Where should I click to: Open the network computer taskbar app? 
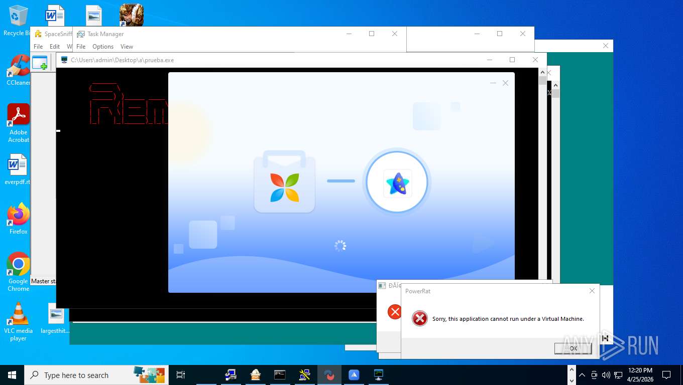(x=231, y=375)
